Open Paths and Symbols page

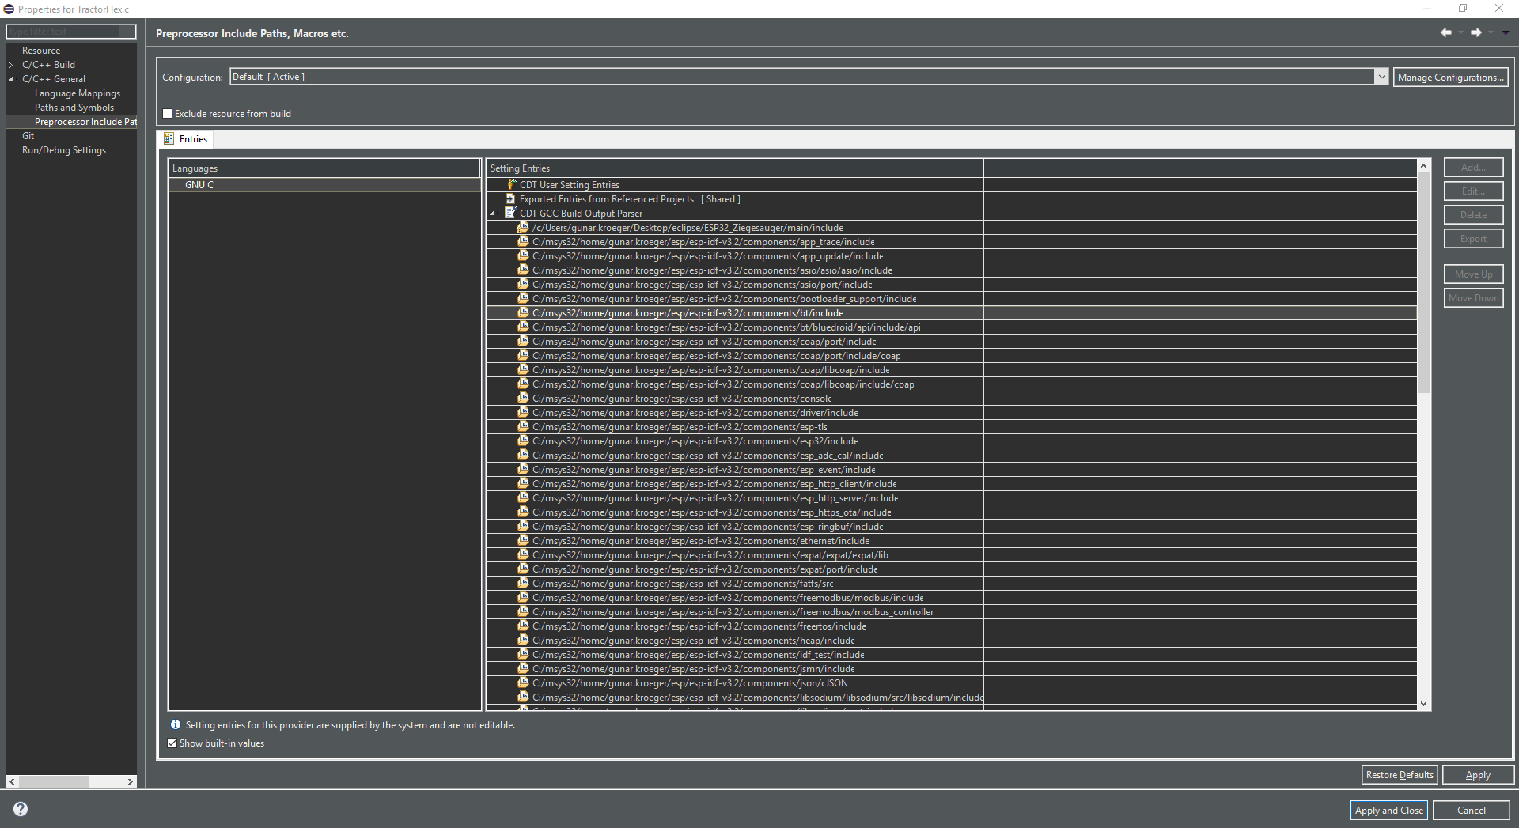[74, 108]
